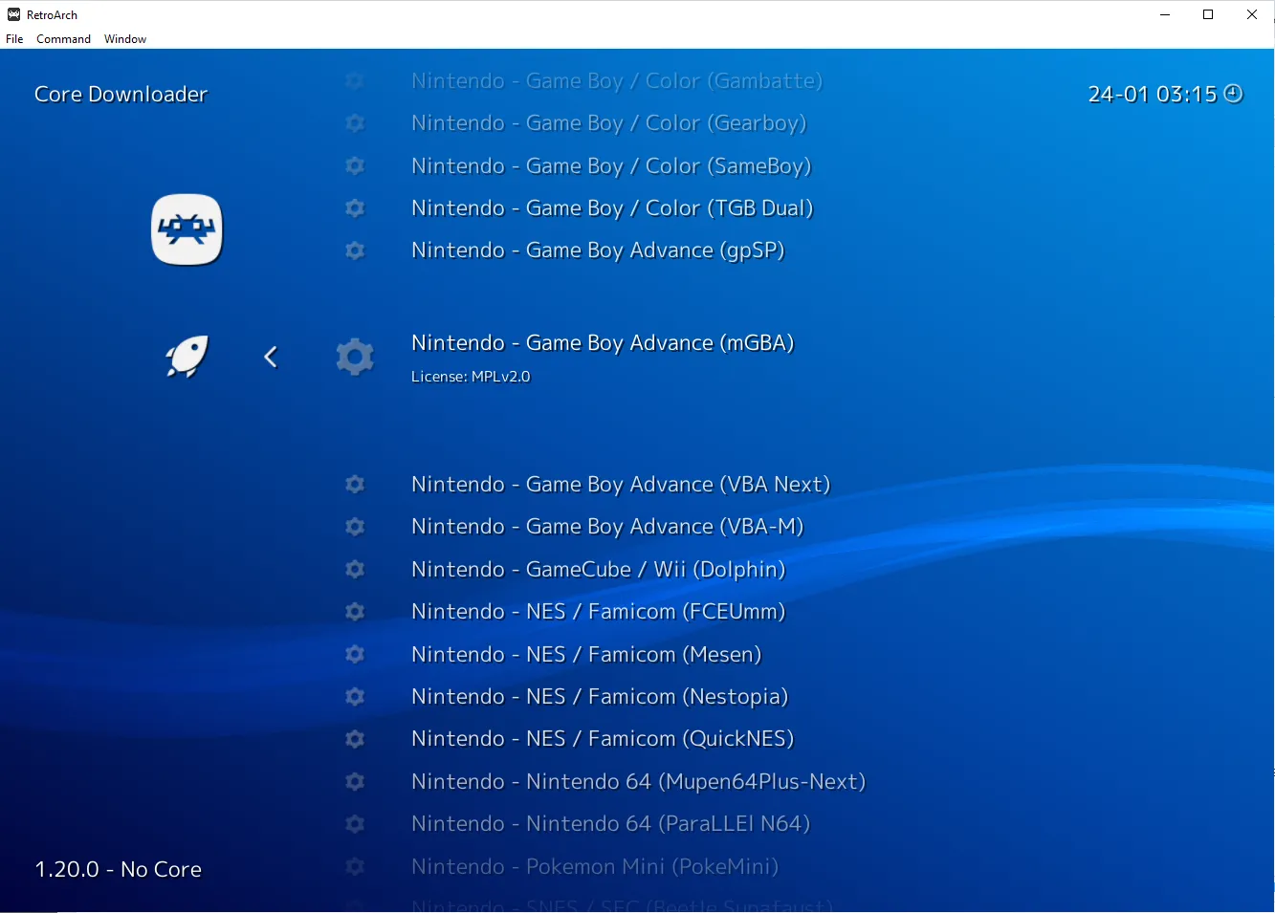Click the clock icon next to the time

(1234, 94)
